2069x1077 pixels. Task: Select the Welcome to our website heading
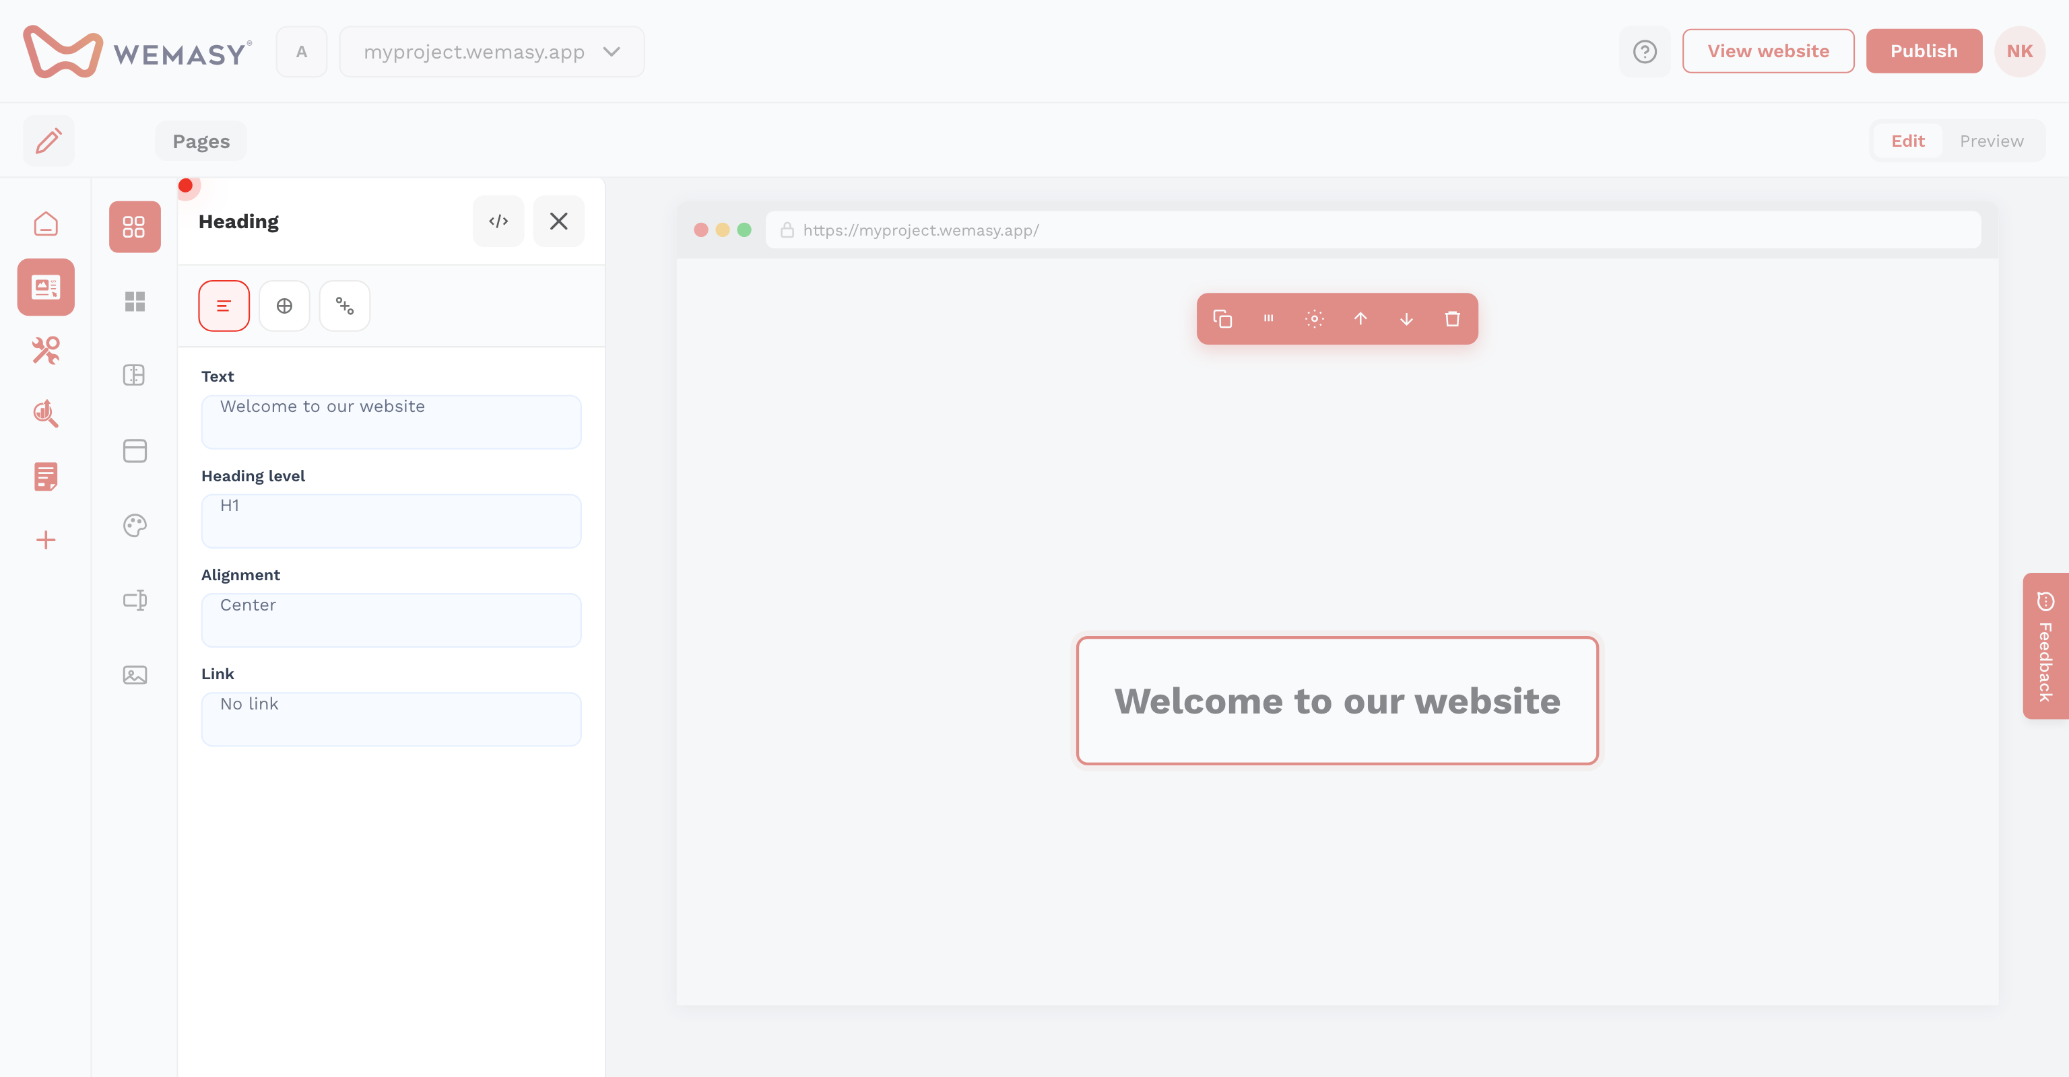1338,701
